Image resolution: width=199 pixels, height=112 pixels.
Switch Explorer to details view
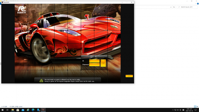coord(195,107)
